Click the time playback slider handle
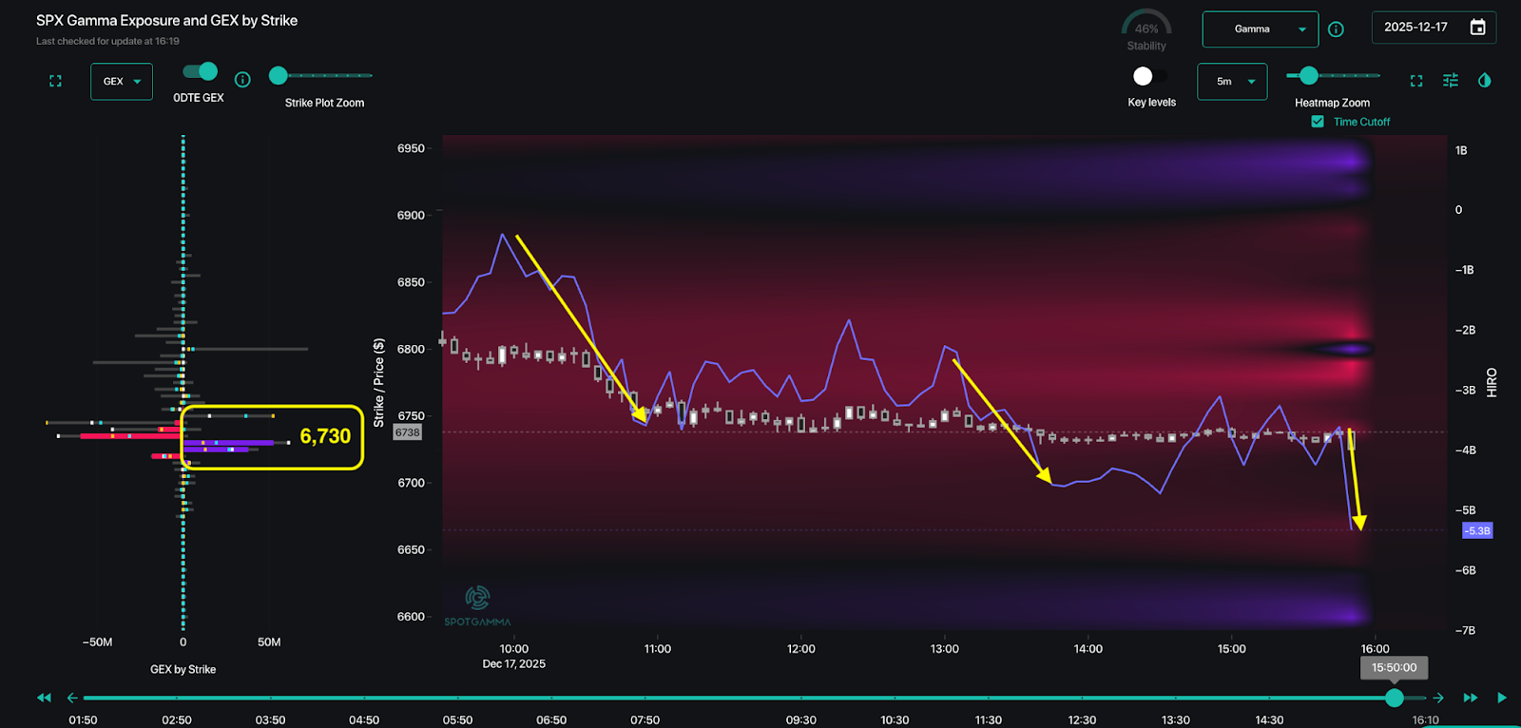This screenshot has height=728, width=1521. tap(1395, 698)
